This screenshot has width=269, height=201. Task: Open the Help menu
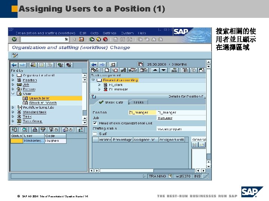point(142,33)
